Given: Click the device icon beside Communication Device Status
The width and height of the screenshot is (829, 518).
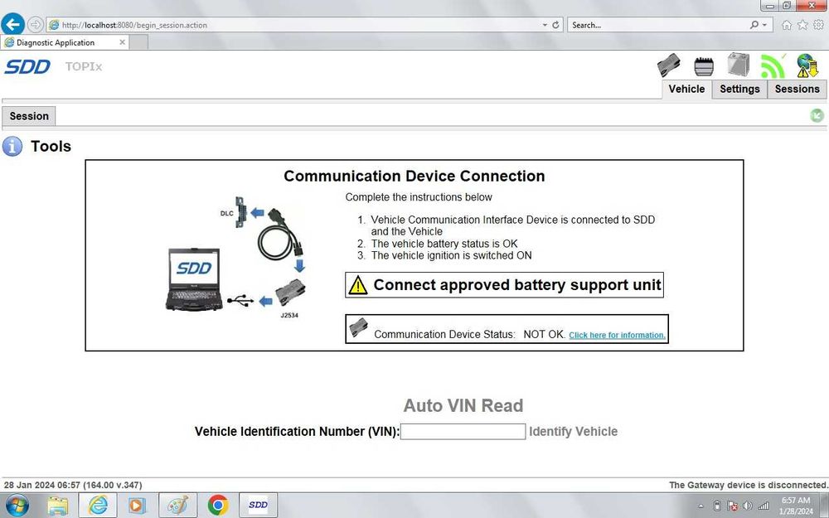Looking at the screenshot, I should point(358,327).
